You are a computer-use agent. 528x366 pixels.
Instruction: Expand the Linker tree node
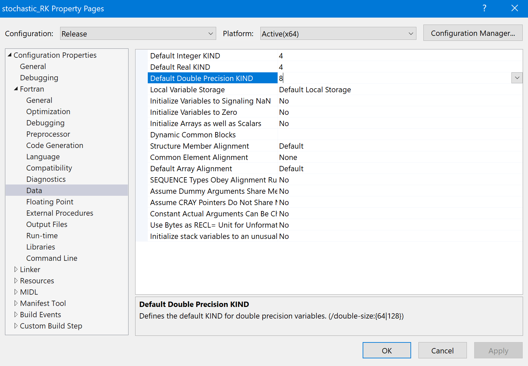tap(16, 269)
